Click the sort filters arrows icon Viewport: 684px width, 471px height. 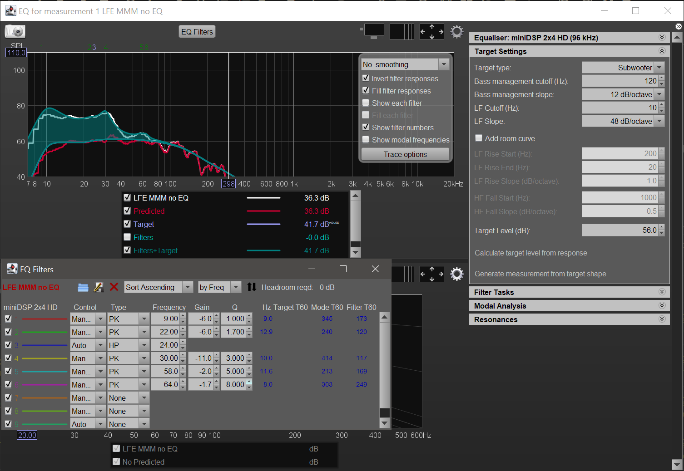(252, 287)
